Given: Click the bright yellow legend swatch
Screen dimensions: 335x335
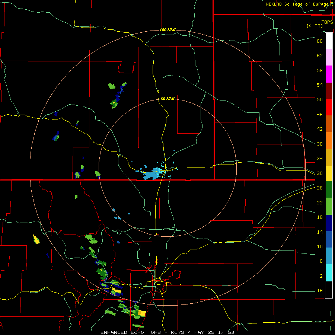Looking at the screenshot, I should pyautogui.click(x=329, y=173).
